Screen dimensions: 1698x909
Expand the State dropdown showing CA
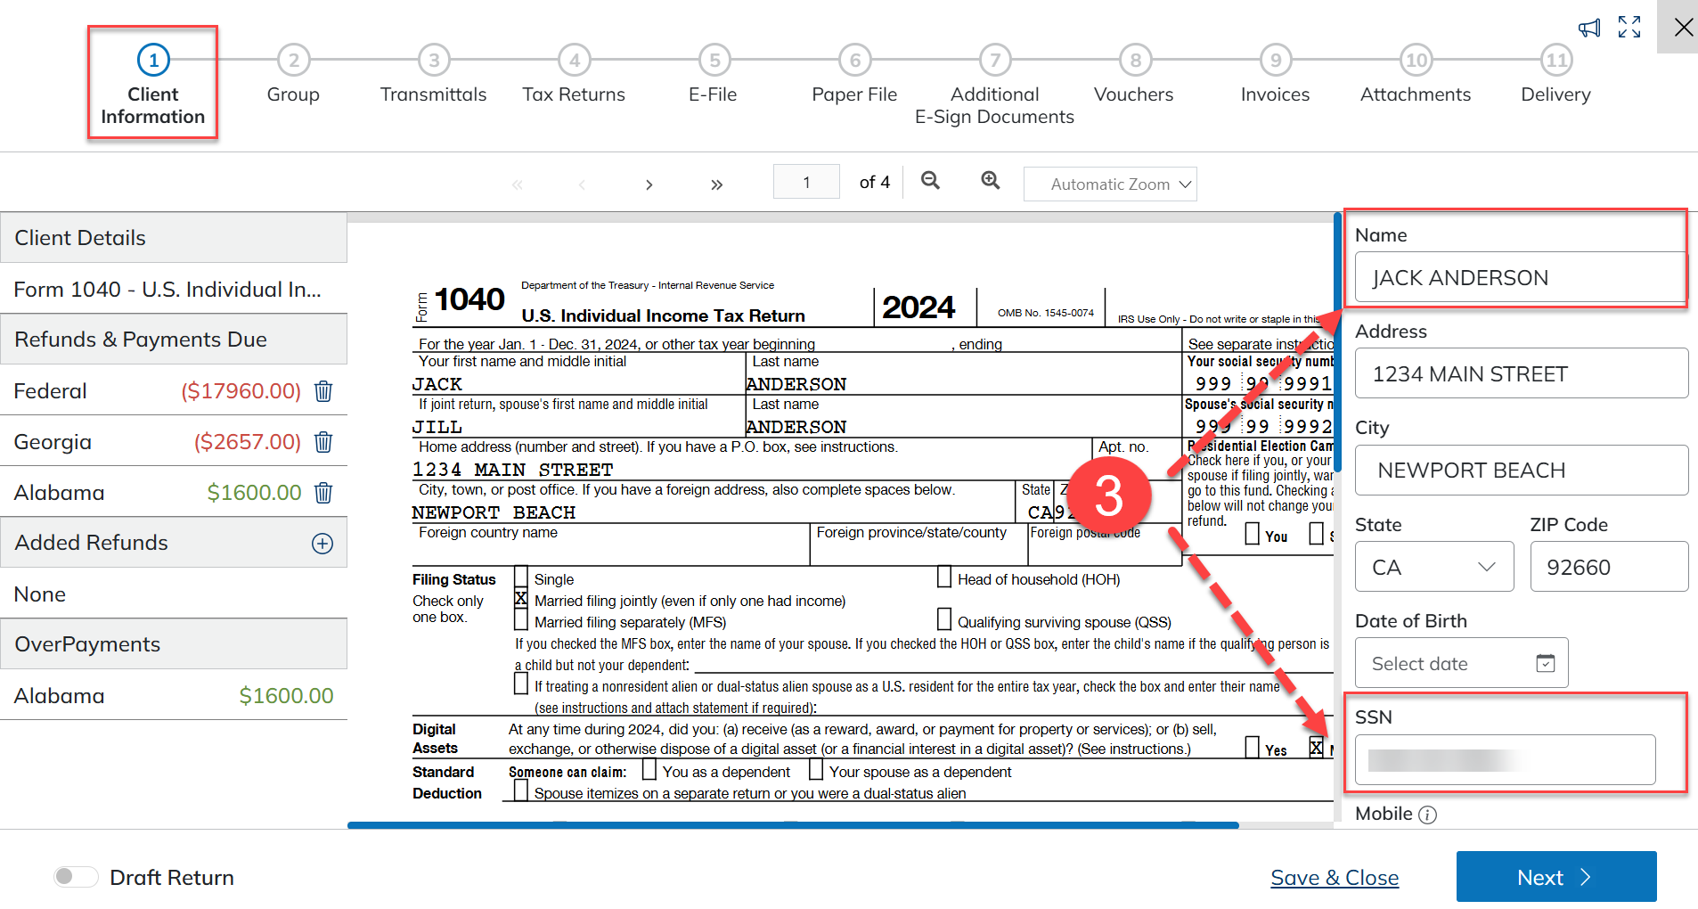coord(1433,567)
